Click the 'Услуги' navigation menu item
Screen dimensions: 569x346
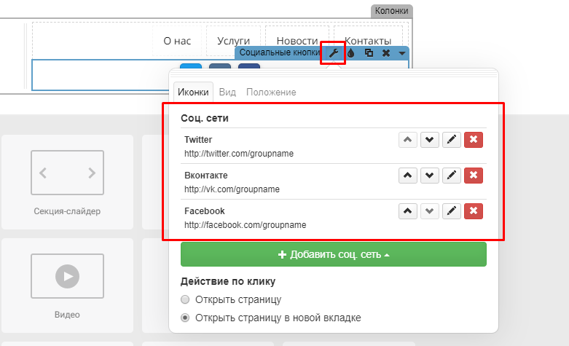(x=233, y=42)
